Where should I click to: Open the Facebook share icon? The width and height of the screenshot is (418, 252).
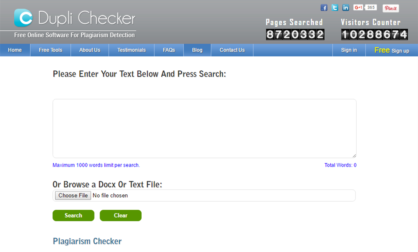tap(324, 8)
